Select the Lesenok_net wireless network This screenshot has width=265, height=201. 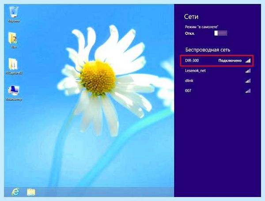pos(217,71)
